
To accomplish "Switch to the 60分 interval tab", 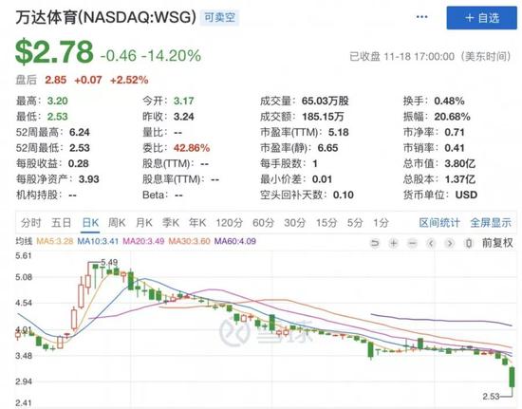I will pyautogui.click(x=263, y=223).
